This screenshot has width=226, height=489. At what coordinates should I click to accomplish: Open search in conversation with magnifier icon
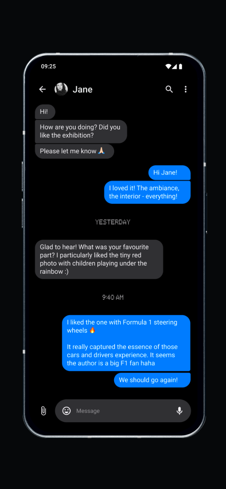click(x=169, y=89)
